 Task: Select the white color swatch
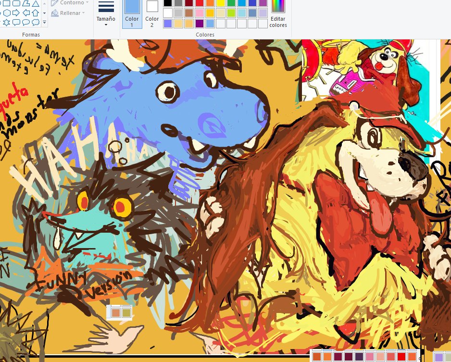(168, 13)
